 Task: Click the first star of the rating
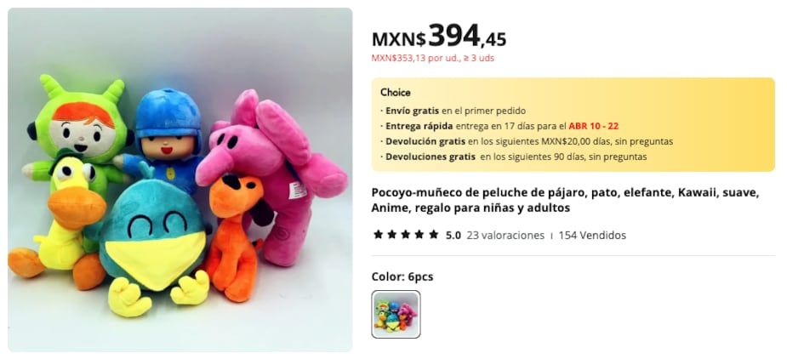(x=379, y=235)
